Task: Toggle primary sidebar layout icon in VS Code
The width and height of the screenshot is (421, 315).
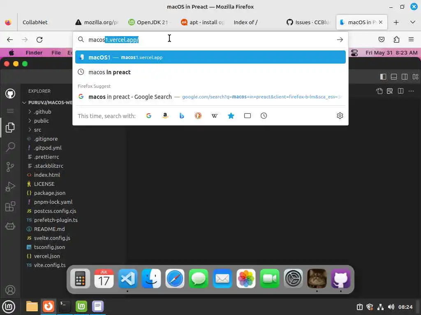Action: [x=383, y=77]
